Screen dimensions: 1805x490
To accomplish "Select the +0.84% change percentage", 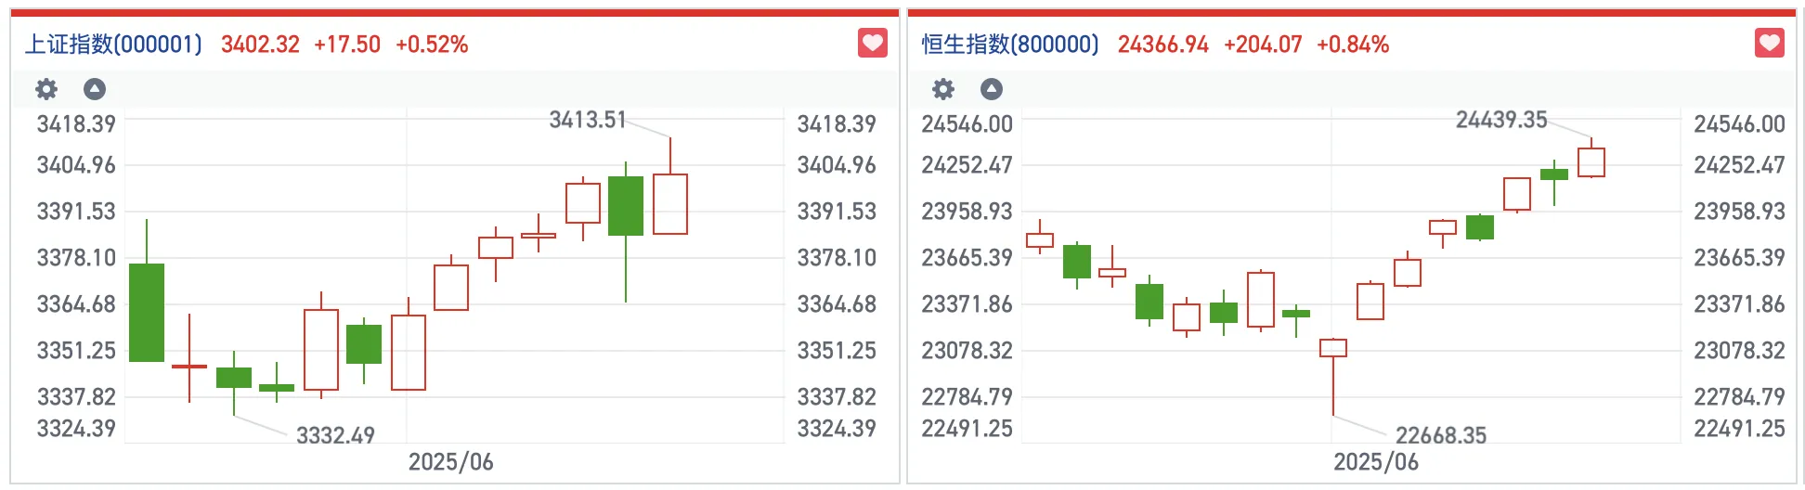I will click(x=1353, y=45).
